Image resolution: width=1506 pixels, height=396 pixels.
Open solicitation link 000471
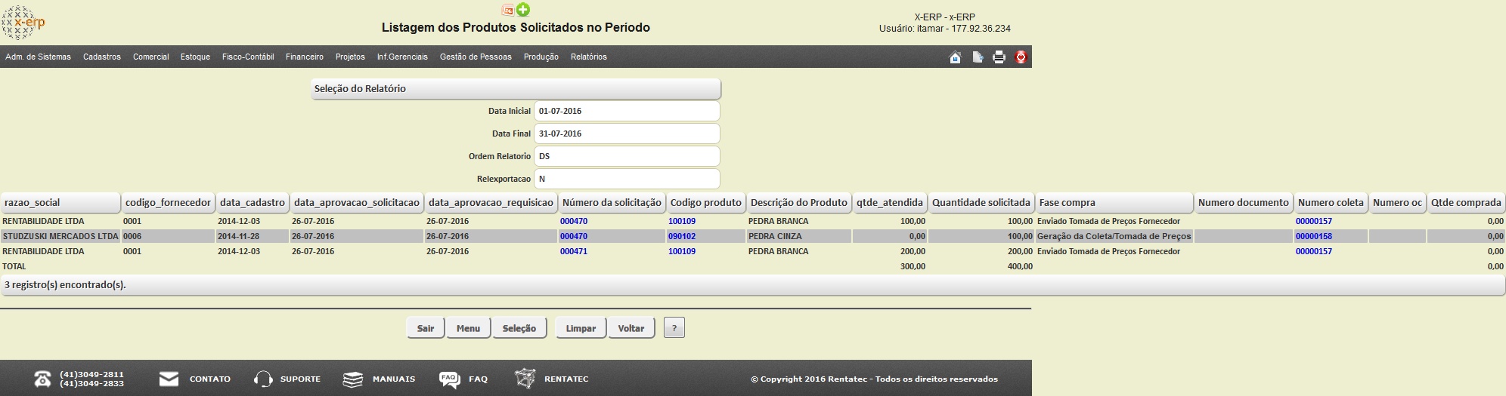tap(574, 251)
